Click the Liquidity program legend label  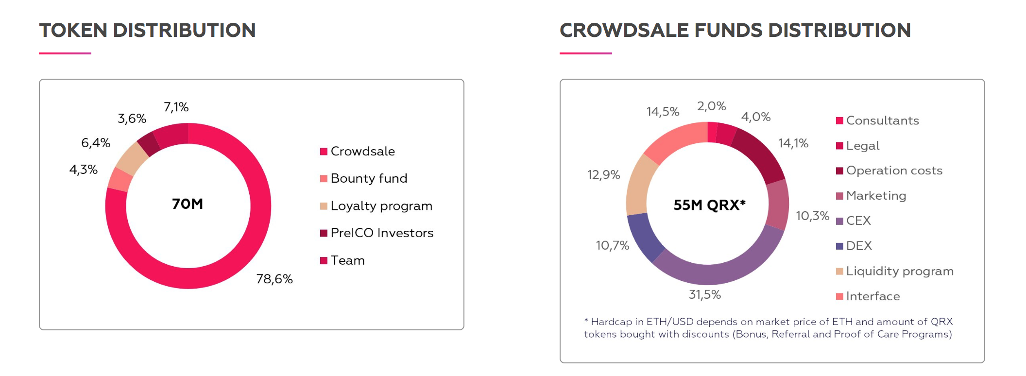pos(900,271)
